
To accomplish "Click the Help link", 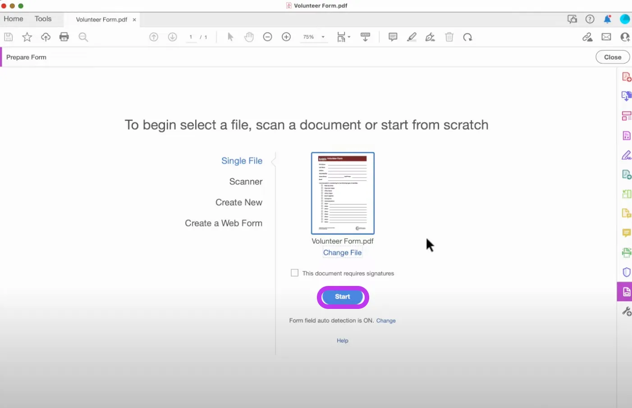I will point(343,340).
